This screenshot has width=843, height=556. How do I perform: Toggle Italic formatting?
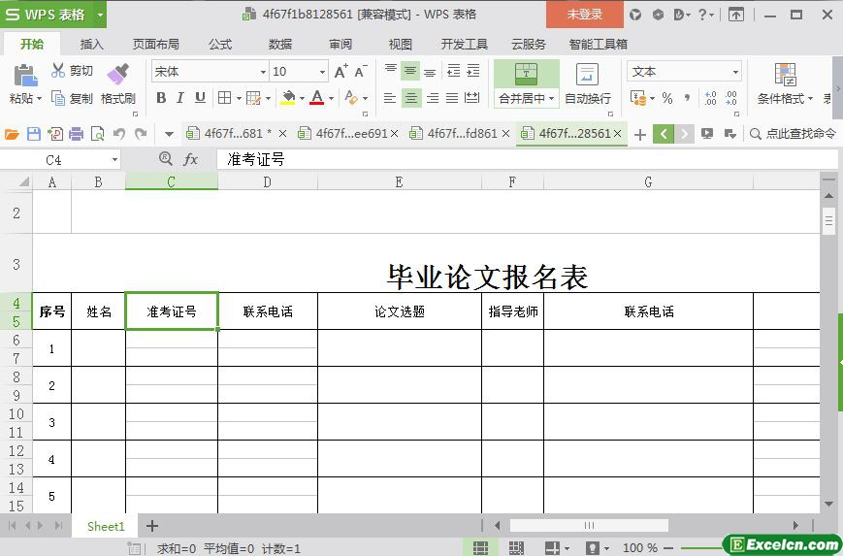180,98
